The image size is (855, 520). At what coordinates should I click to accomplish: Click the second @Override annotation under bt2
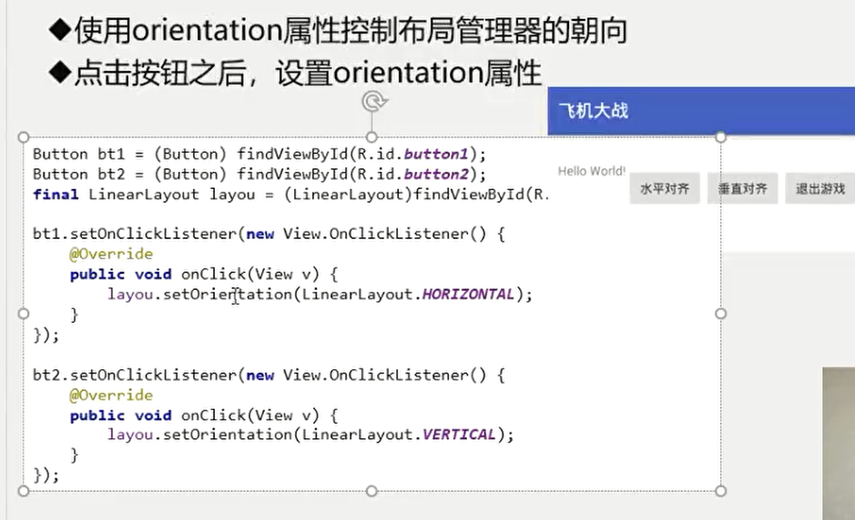point(111,395)
